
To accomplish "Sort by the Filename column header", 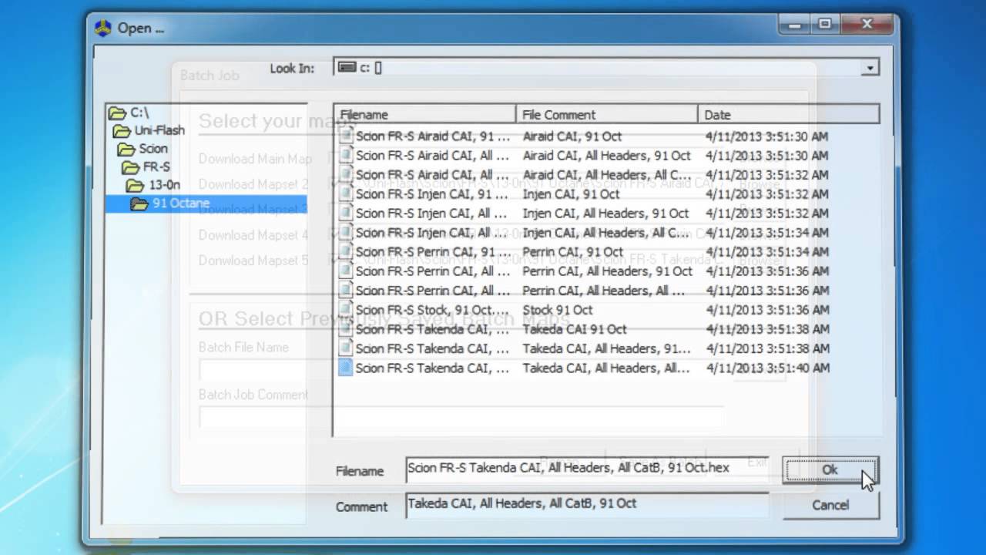I will 424,114.
